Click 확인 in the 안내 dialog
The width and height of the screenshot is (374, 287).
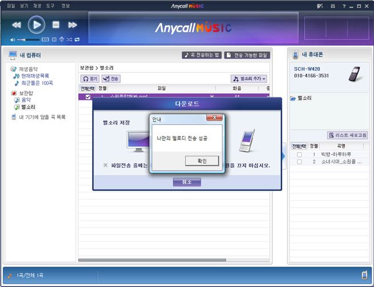coord(202,161)
